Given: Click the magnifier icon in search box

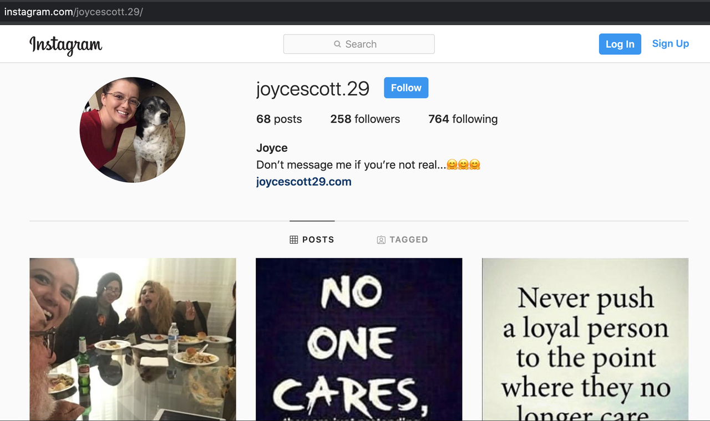Looking at the screenshot, I should coord(337,44).
